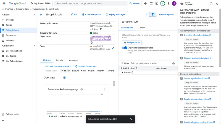Collapse the Overview metrics section icon
The width and height of the screenshot is (221, 124).
click(64, 77)
